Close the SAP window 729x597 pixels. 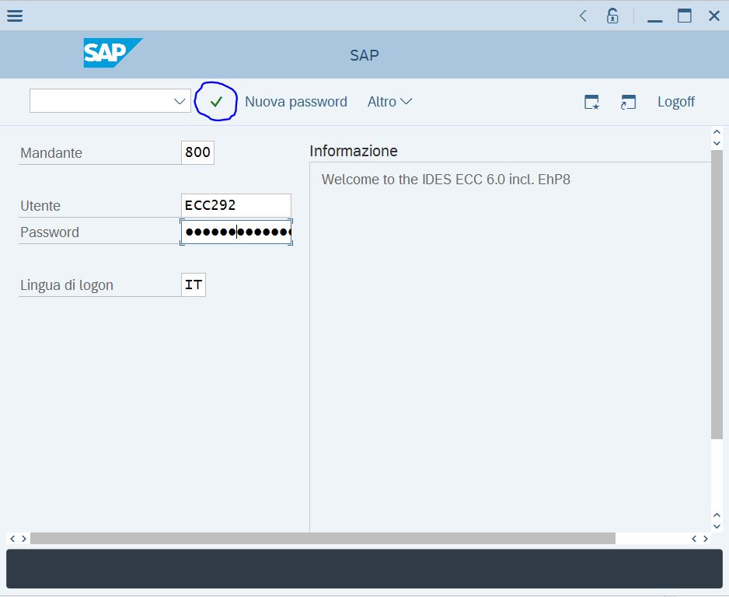pos(714,16)
